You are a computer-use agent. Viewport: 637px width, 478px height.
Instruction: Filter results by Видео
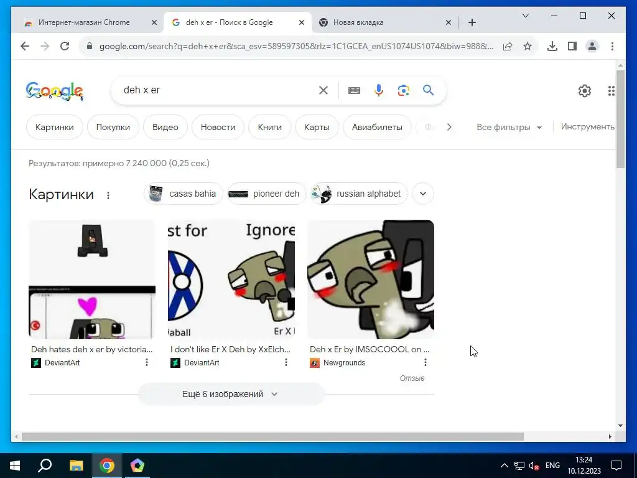pos(165,127)
